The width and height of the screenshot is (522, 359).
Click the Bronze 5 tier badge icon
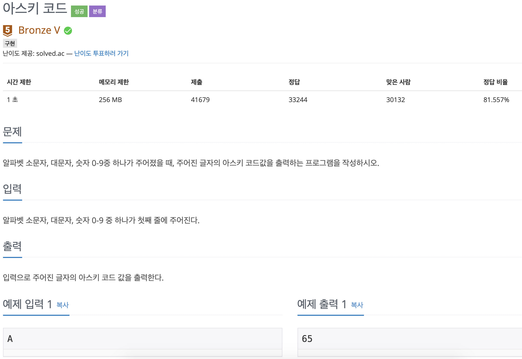(8, 31)
